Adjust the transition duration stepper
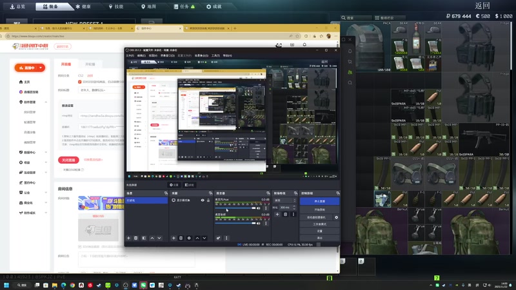516x290 pixels. click(294, 208)
